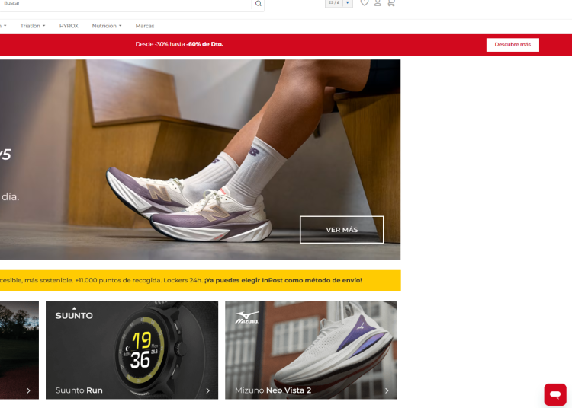Screen dimensions: 572x408
Task: Click the arrow on Suunto Run card
Action: [208, 390]
